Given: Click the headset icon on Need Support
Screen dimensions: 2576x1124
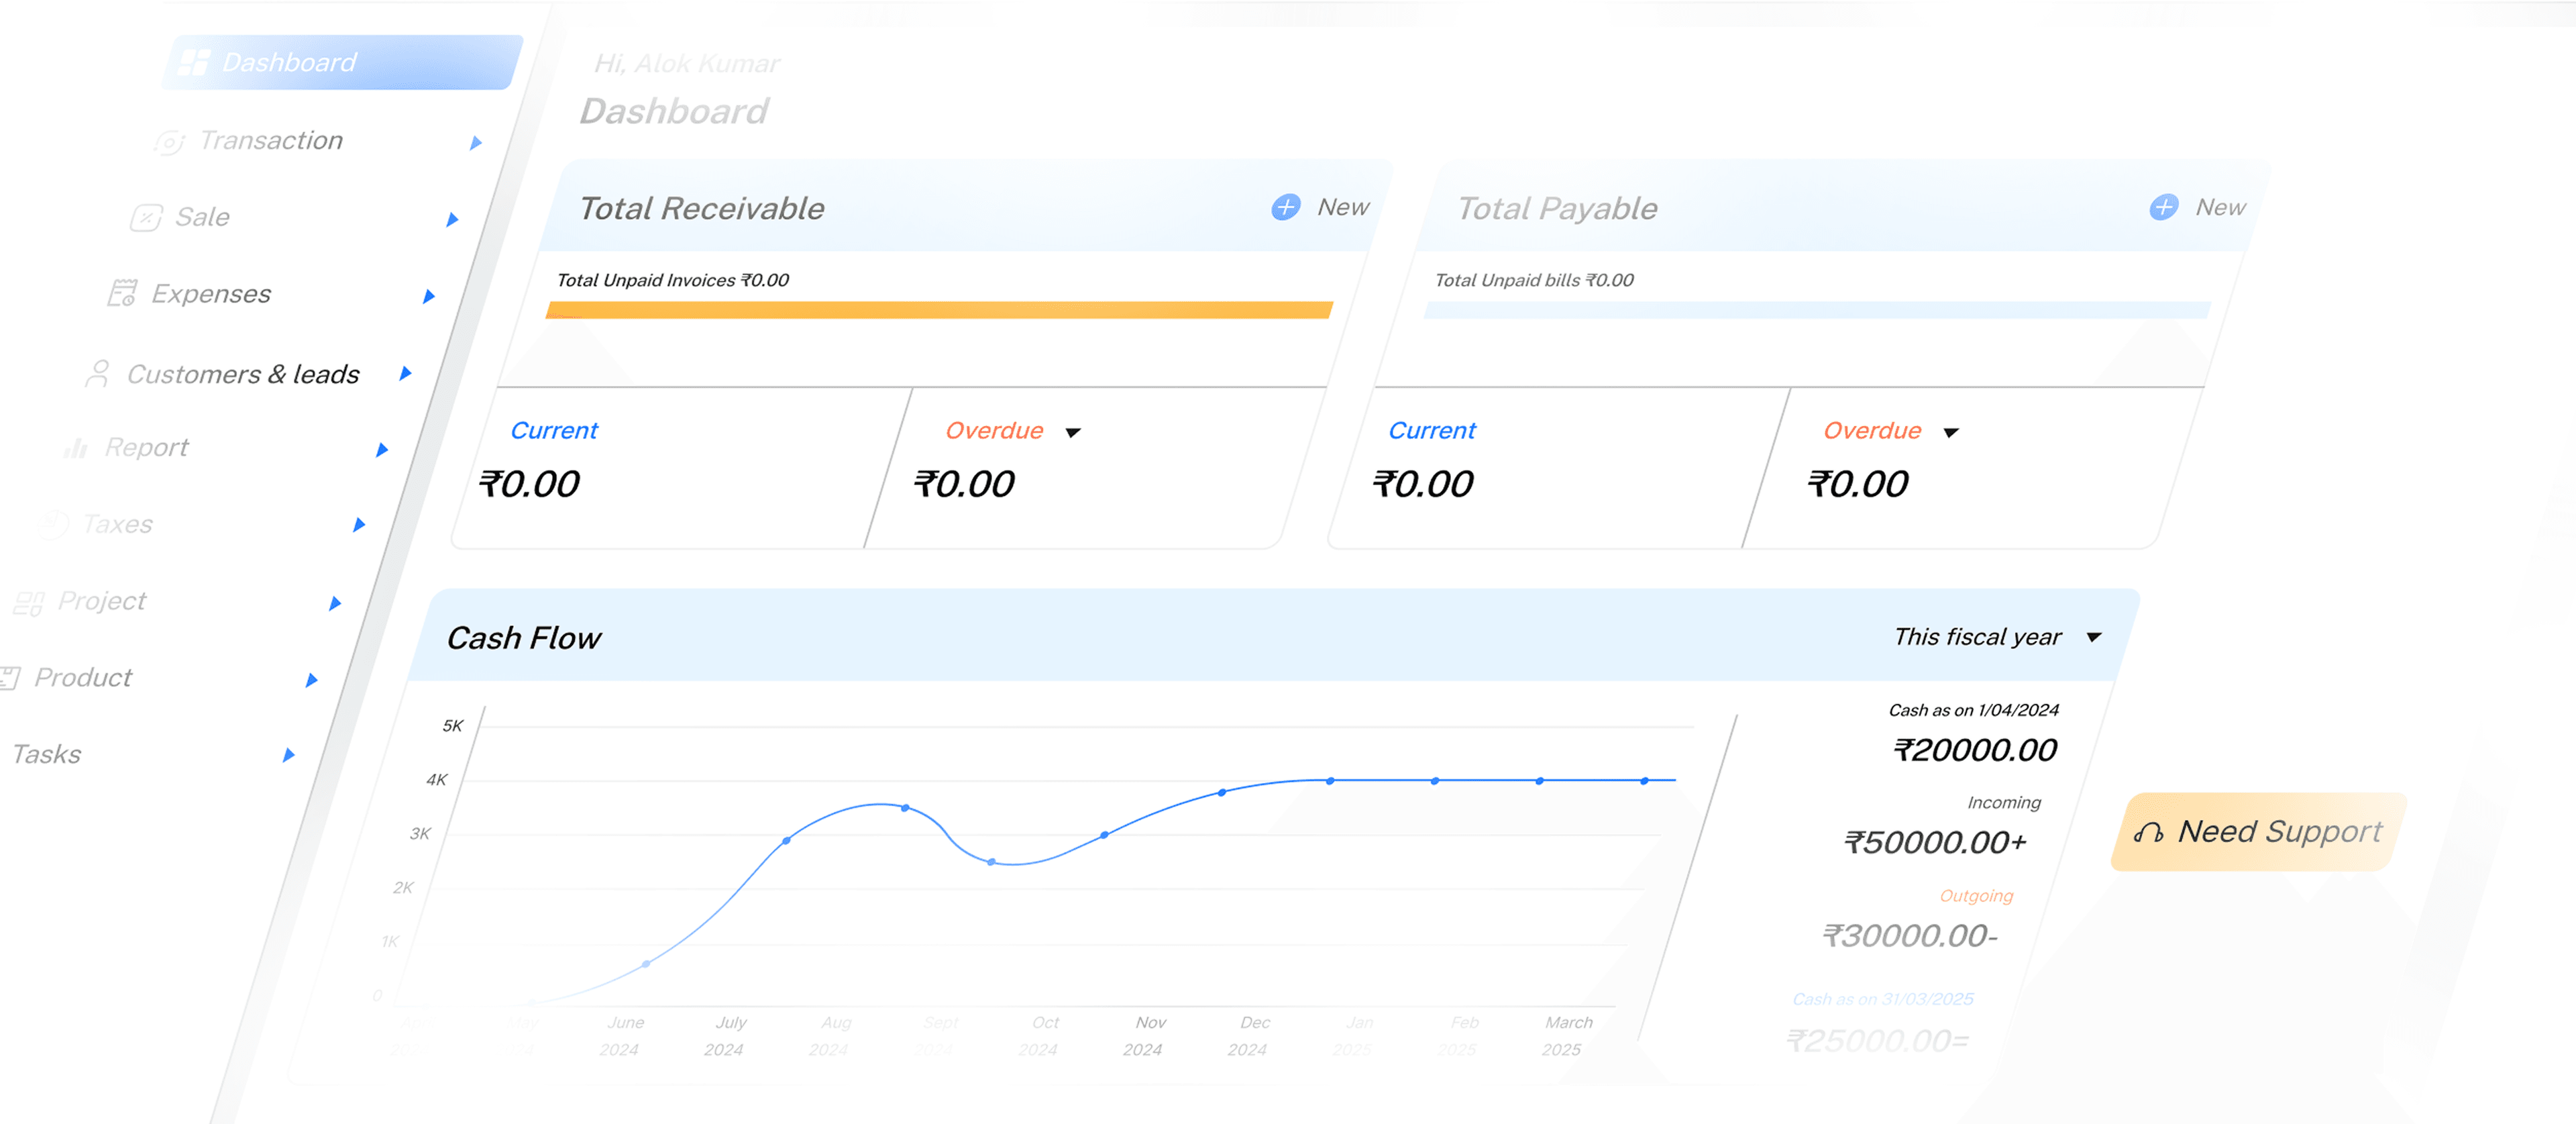Looking at the screenshot, I should coord(2148,832).
